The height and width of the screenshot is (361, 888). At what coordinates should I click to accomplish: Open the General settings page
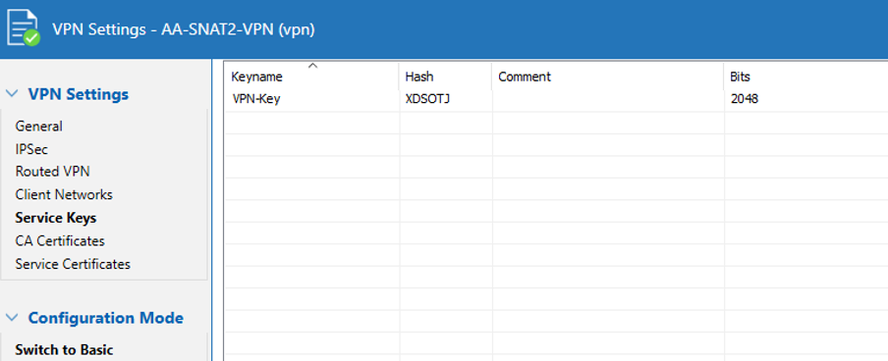(x=39, y=127)
